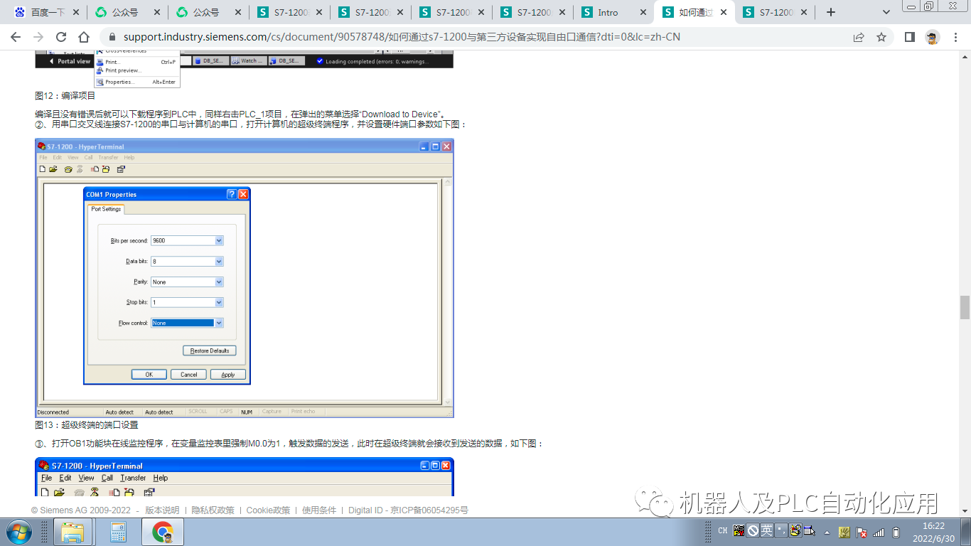
Task: Click the Restore Defaults button
Action: point(210,350)
